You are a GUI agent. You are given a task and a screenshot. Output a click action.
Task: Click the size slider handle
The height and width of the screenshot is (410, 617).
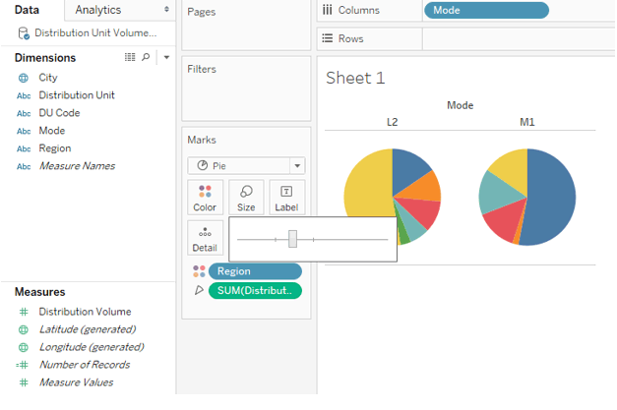tap(292, 239)
